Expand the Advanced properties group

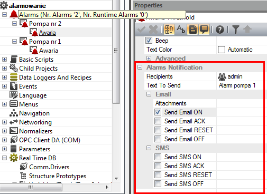pos(149,59)
